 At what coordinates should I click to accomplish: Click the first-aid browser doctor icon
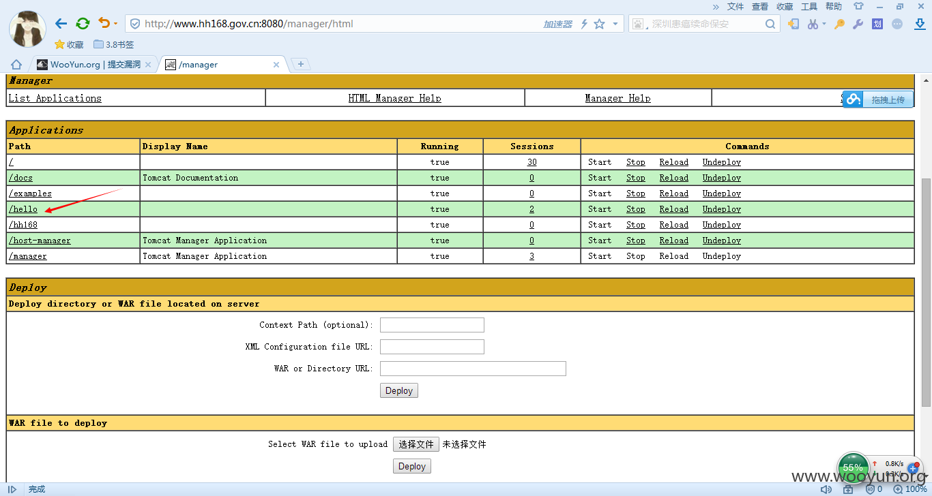(x=848, y=489)
